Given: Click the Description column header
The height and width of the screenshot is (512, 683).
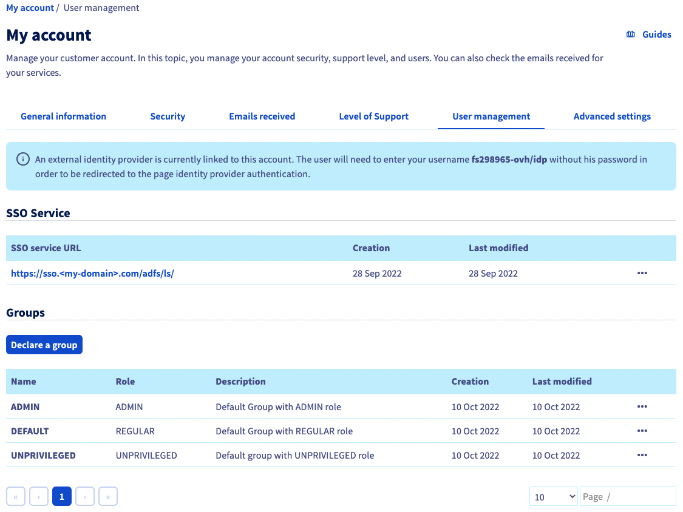Looking at the screenshot, I should coord(240,382).
